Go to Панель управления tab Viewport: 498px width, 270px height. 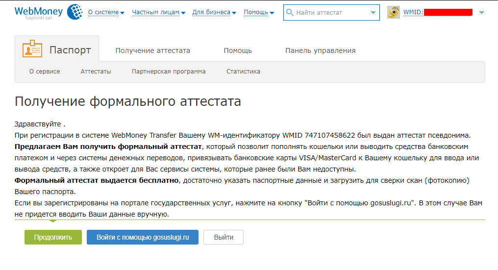pyautogui.click(x=320, y=50)
